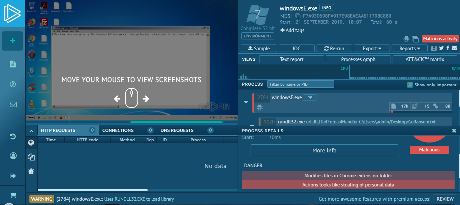Click the Method column header

tap(127, 140)
